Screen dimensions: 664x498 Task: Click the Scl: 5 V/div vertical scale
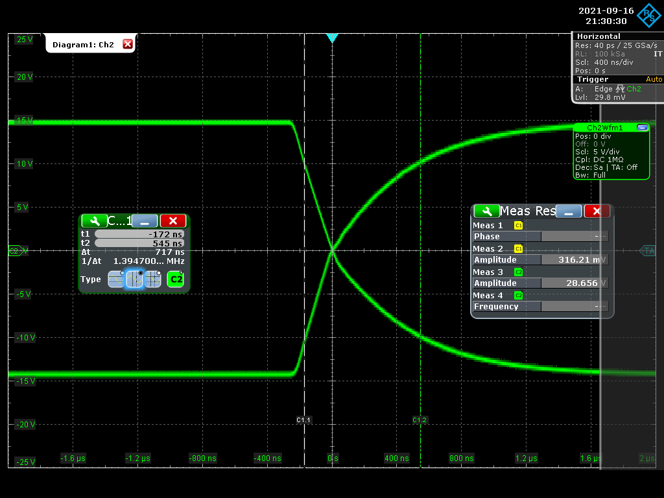point(597,152)
